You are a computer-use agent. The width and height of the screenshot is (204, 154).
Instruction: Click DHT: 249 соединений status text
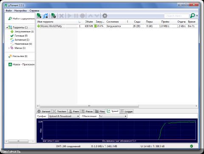(68, 146)
